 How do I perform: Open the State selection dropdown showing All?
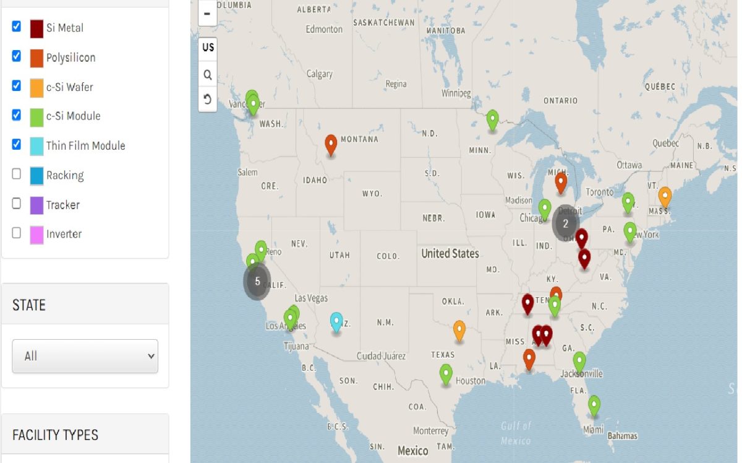tap(85, 356)
